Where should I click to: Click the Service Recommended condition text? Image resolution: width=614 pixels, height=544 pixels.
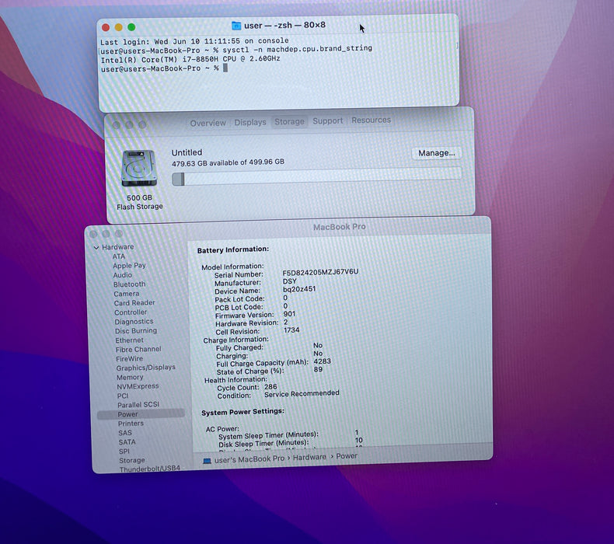point(302,393)
